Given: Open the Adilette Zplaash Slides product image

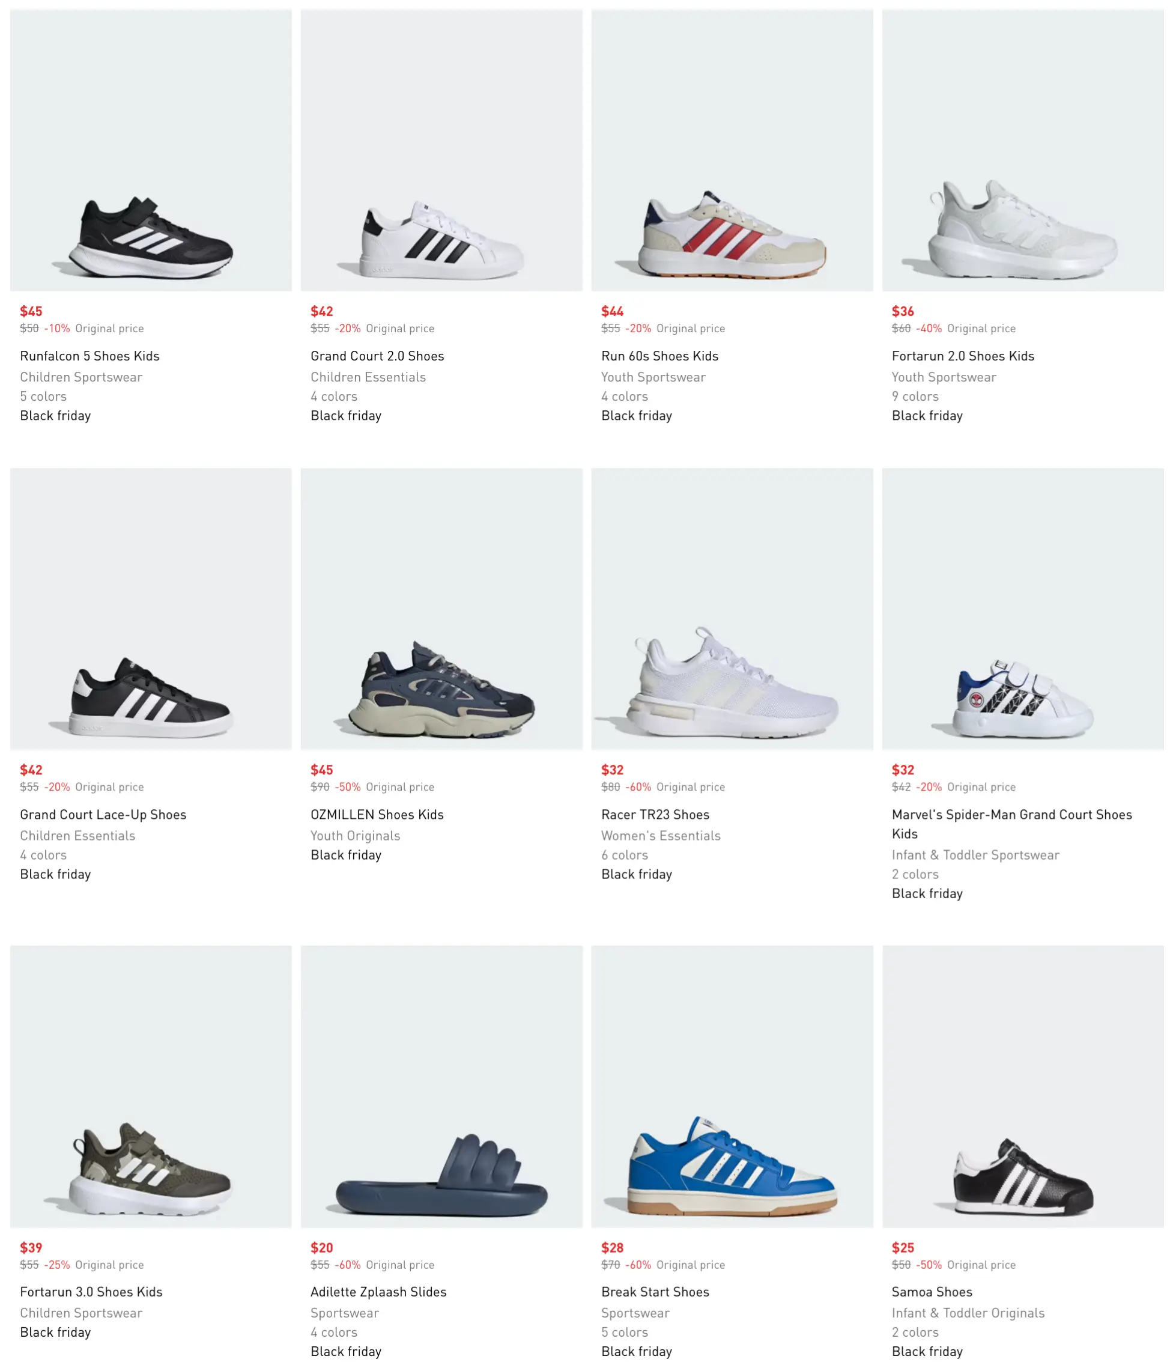Looking at the screenshot, I should [x=441, y=1086].
